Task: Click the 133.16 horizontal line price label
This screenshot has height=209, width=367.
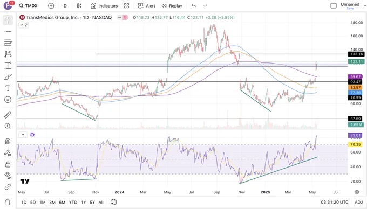Action: [356, 54]
